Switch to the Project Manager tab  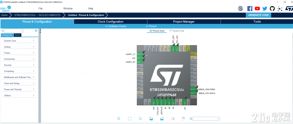184,21
